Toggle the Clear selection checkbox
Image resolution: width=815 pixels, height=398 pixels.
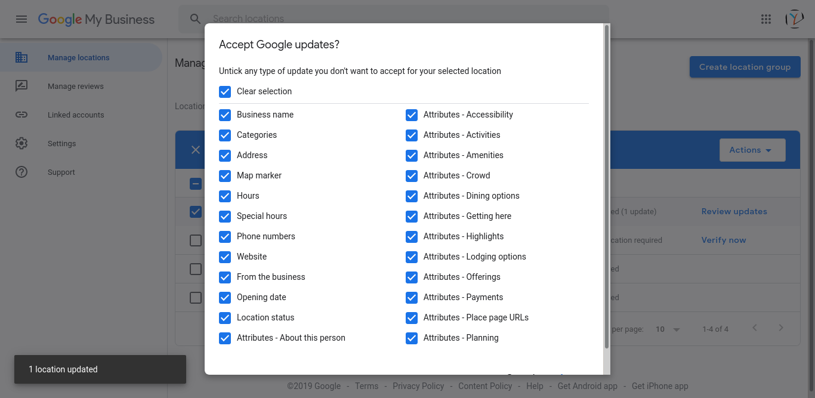pos(225,91)
